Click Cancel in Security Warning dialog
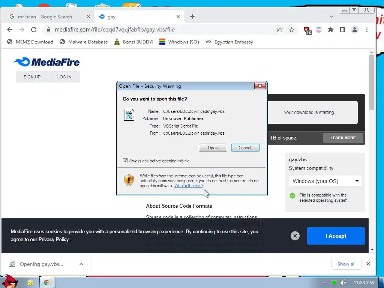384x288 pixels. click(245, 148)
